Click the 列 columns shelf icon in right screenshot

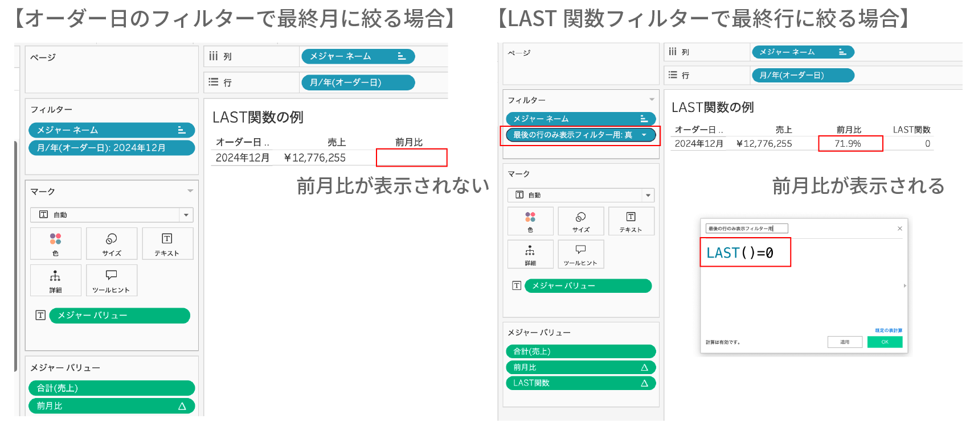pyautogui.click(x=673, y=51)
